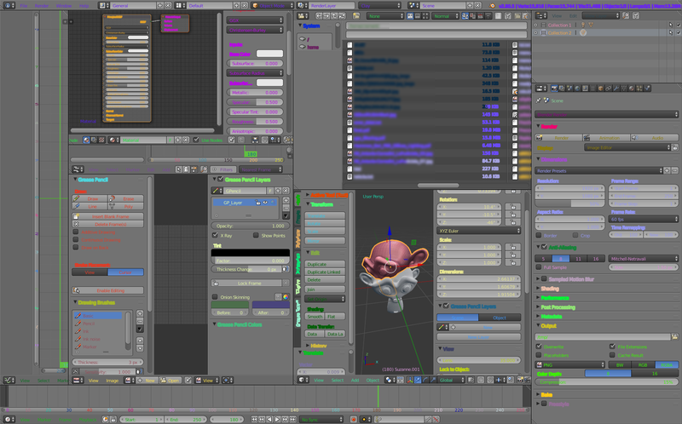
Task: Pick the Grease Pencil Poly tool
Action: (128, 206)
